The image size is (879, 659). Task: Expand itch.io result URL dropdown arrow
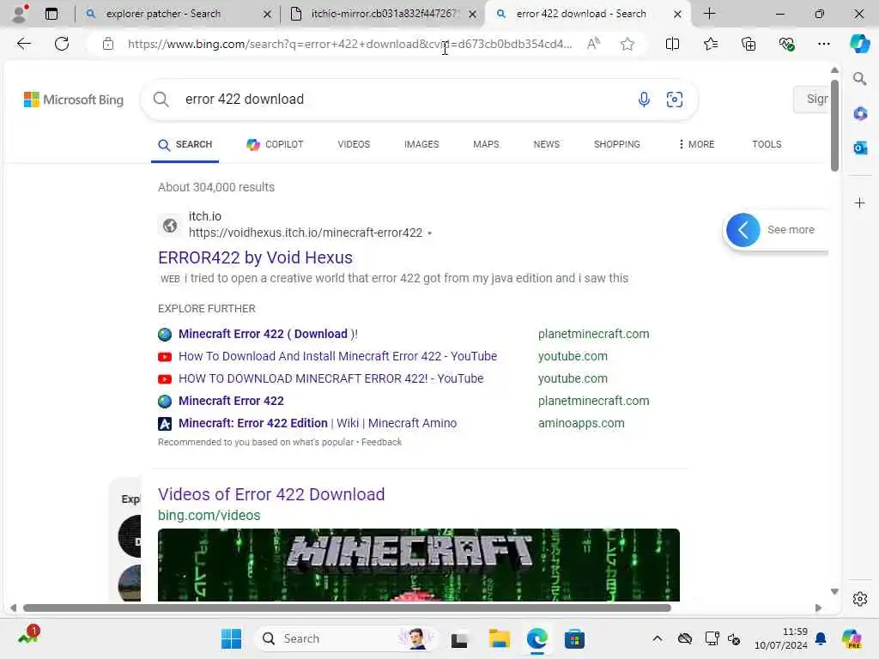[429, 233]
